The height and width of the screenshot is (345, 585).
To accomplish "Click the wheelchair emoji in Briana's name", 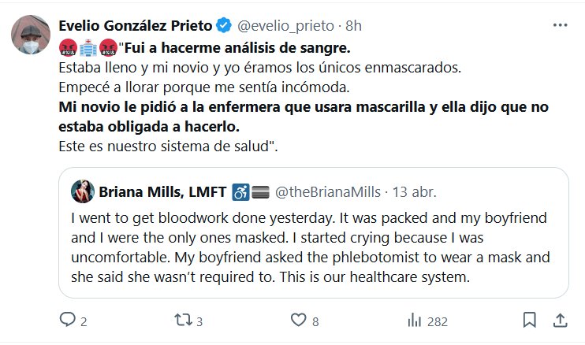I will pyautogui.click(x=241, y=191).
